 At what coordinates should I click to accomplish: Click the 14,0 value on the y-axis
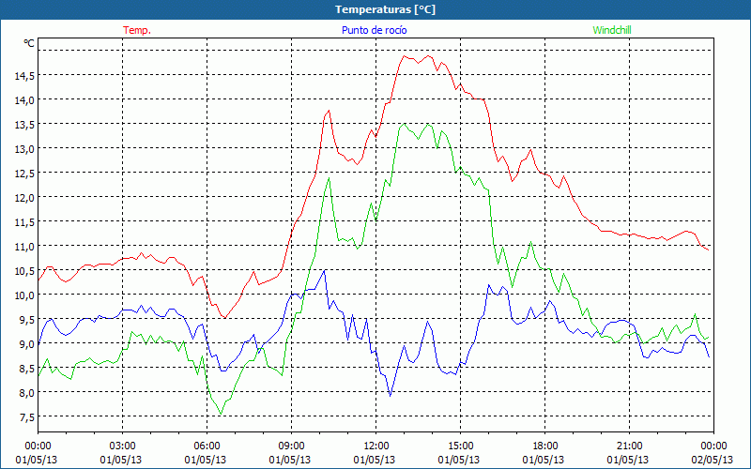click(24, 99)
